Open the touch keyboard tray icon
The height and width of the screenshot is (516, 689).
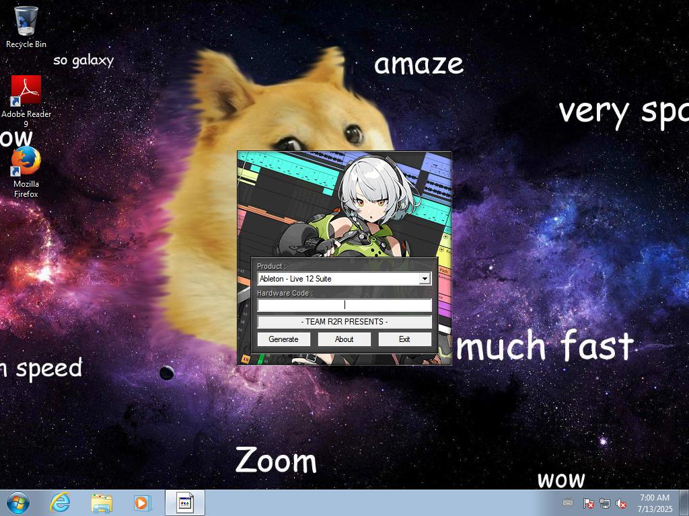568,503
